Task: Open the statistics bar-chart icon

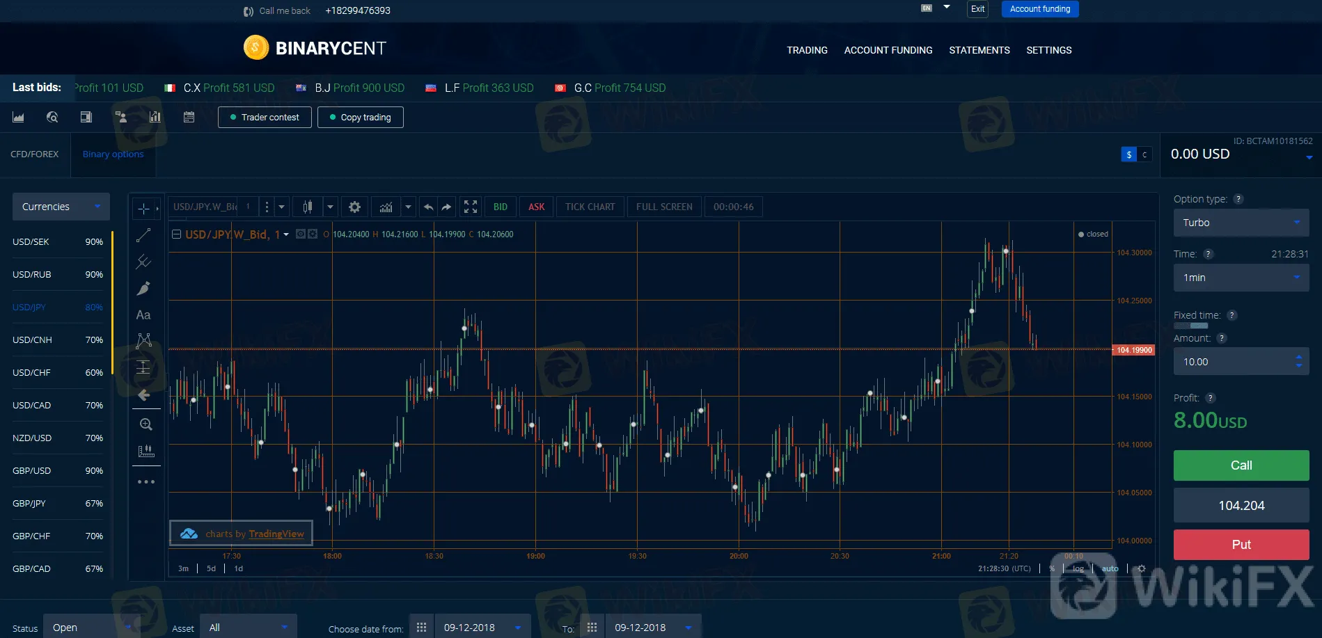Action: (155, 117)
